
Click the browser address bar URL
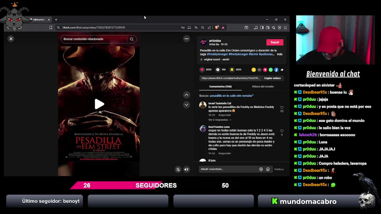click(x=94, y=27)
